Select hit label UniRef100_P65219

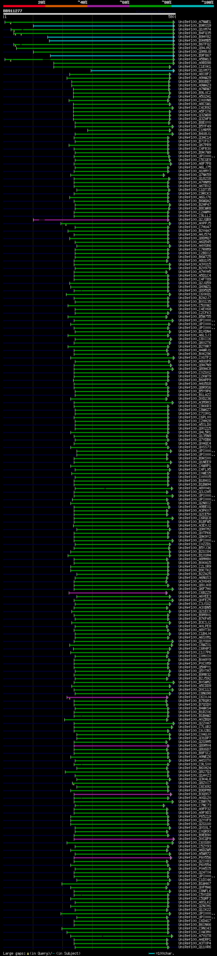tap(194, 817)
